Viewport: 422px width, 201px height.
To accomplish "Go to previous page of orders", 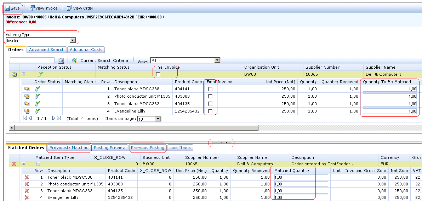I will click(x=30, y=119).
